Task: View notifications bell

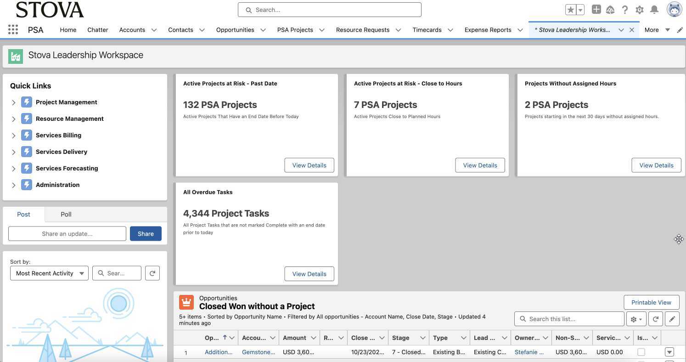Action: coord(654,10)
